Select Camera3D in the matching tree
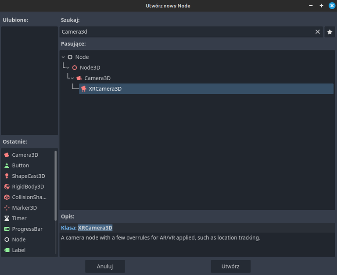337x275 pixels. pyautogui.click(x=97, y=78)
